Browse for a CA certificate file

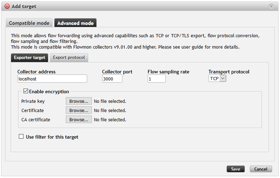[x=79, y=120]
